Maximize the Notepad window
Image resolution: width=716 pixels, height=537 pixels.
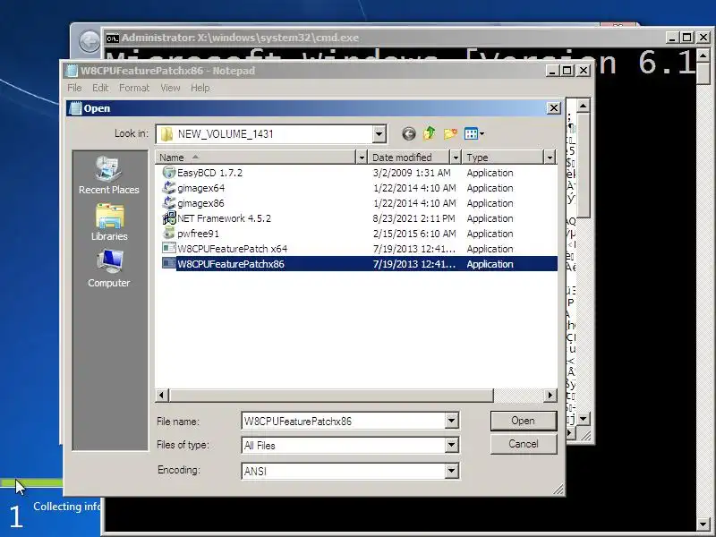click(x=567, y=71)
